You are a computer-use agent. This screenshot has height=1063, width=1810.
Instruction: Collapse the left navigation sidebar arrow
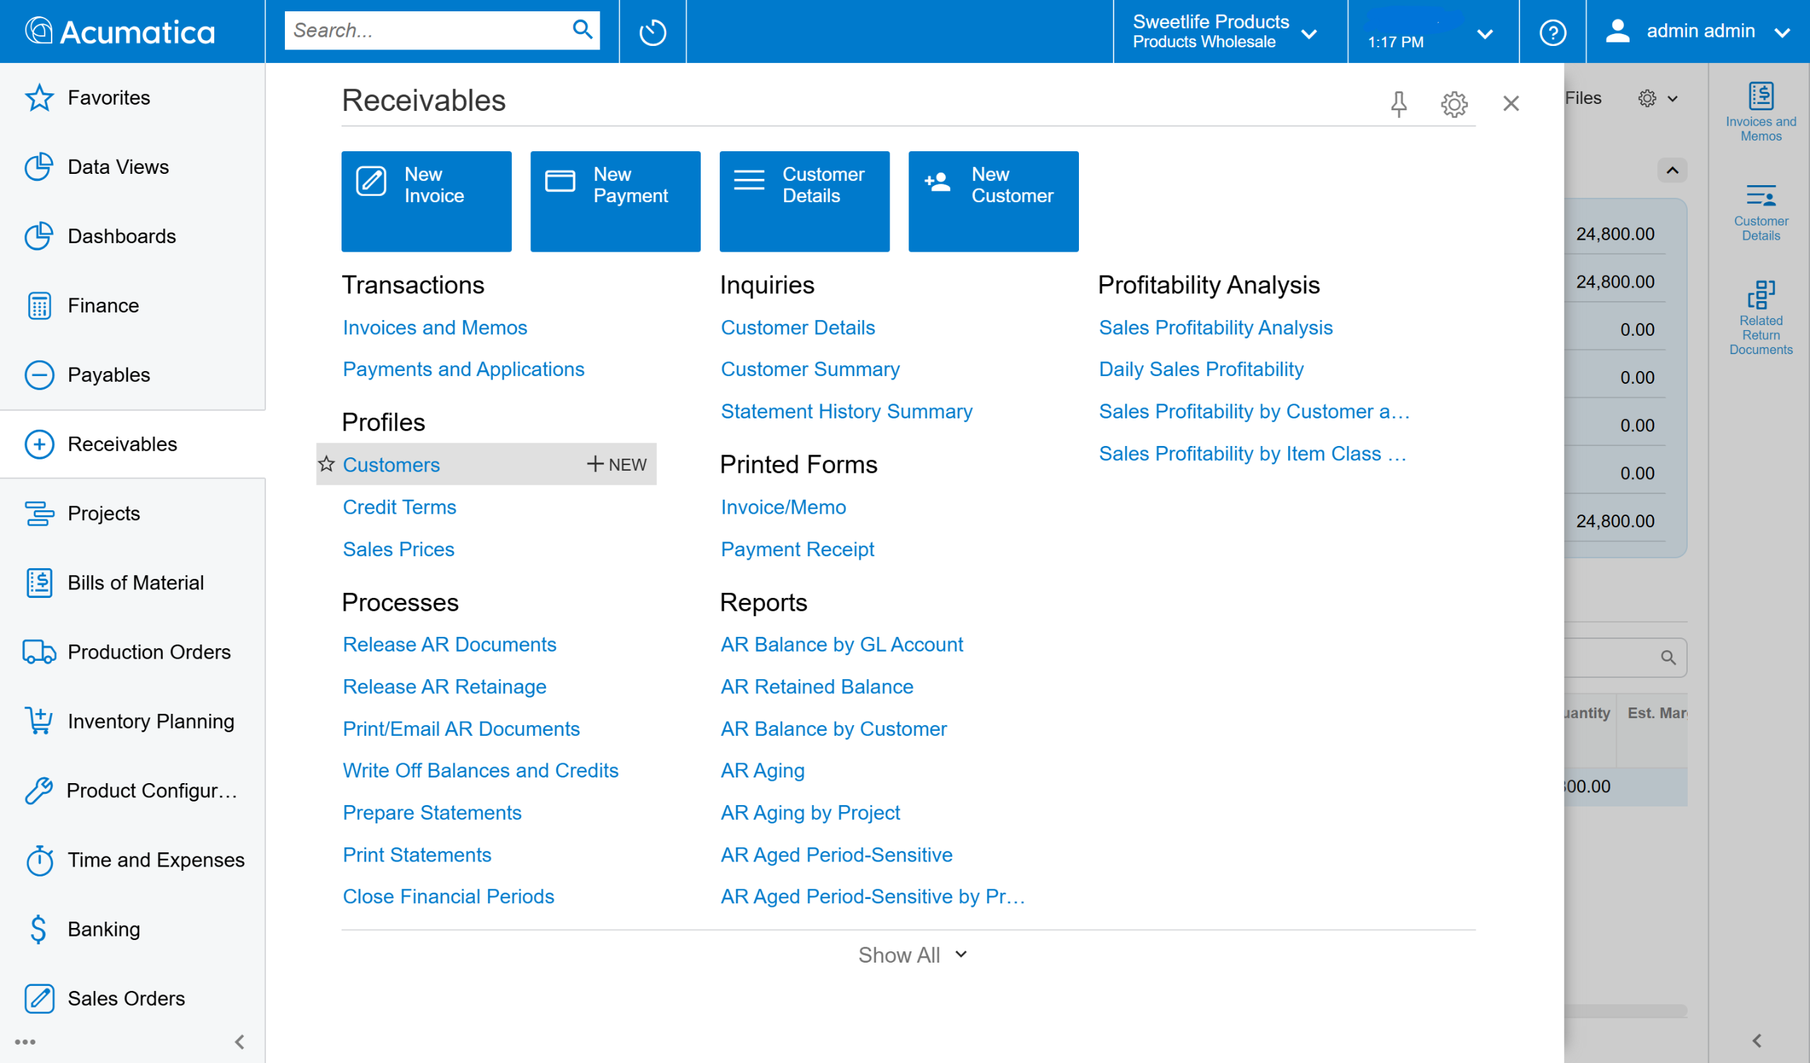pyautogui.click(x=240, y=1042)
